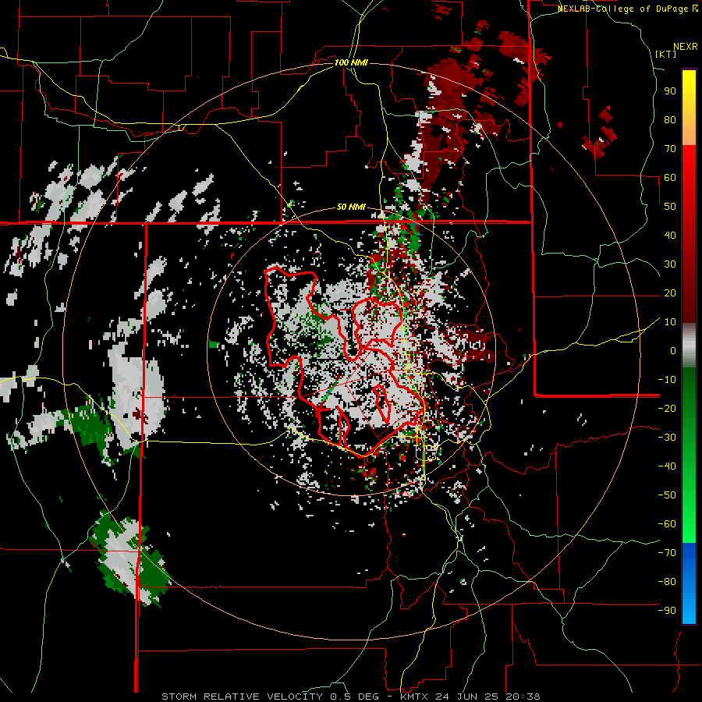
Task: Click the positive "40" legend value
Action: point(670,235)
